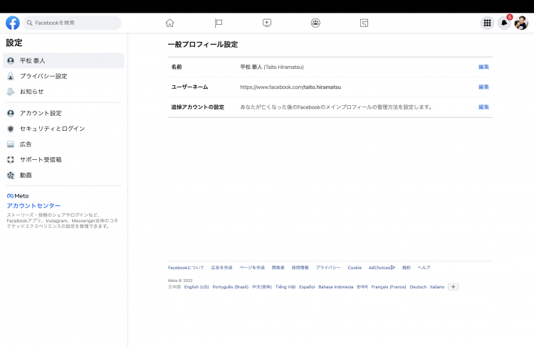Open 広告 settings menu item
534x346 pixels.
(x=63, y=144)
